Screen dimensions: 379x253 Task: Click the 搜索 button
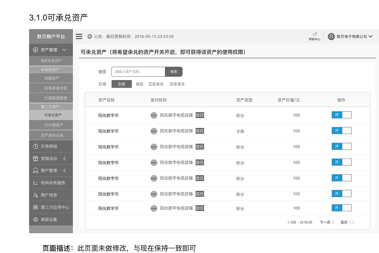[174, 72]
